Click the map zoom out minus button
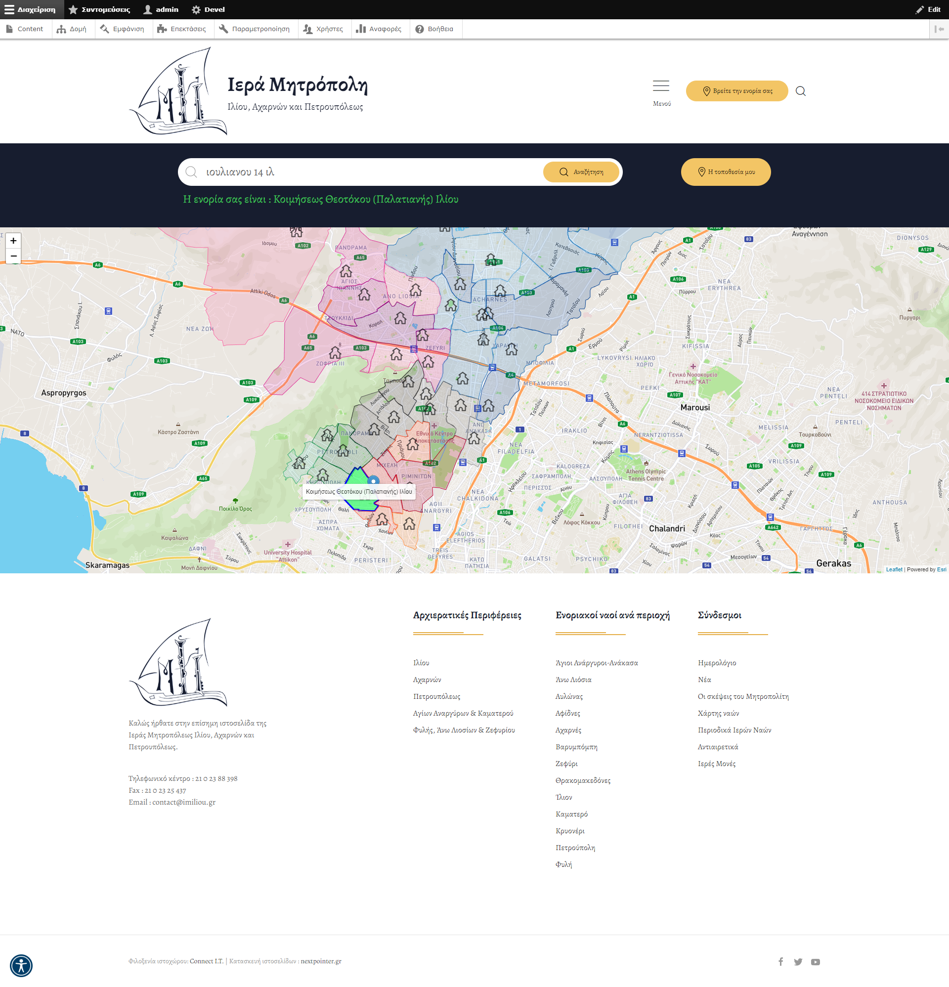The image size is (949, 987). pos(14,256)
